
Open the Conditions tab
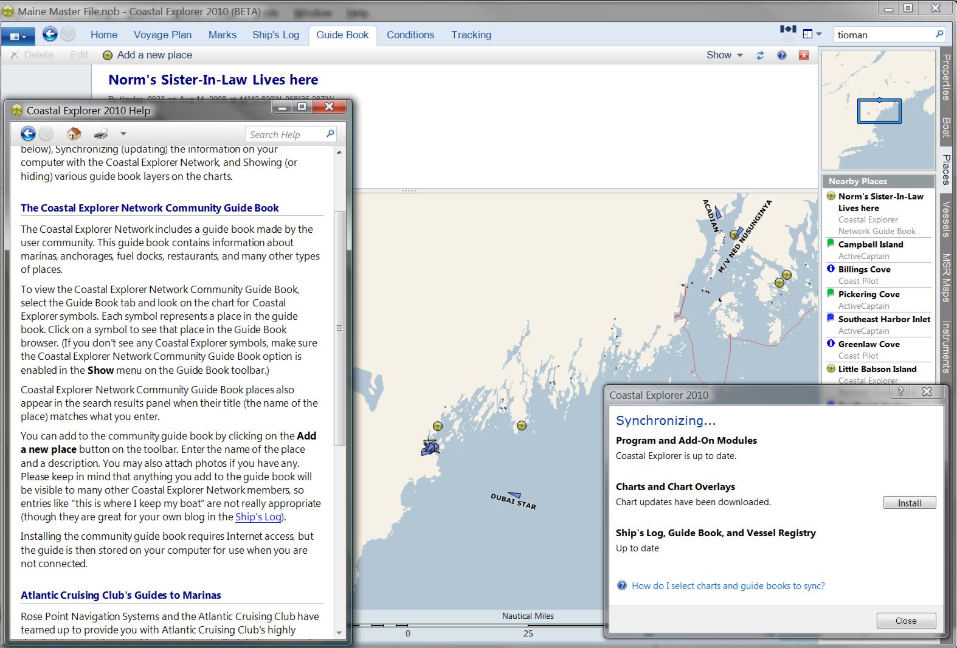point(410,35)
